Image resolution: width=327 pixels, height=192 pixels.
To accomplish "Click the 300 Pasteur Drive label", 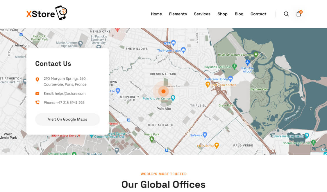I will point(64,135).
